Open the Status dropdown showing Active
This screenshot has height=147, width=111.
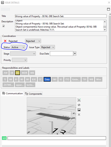(18, 47)
